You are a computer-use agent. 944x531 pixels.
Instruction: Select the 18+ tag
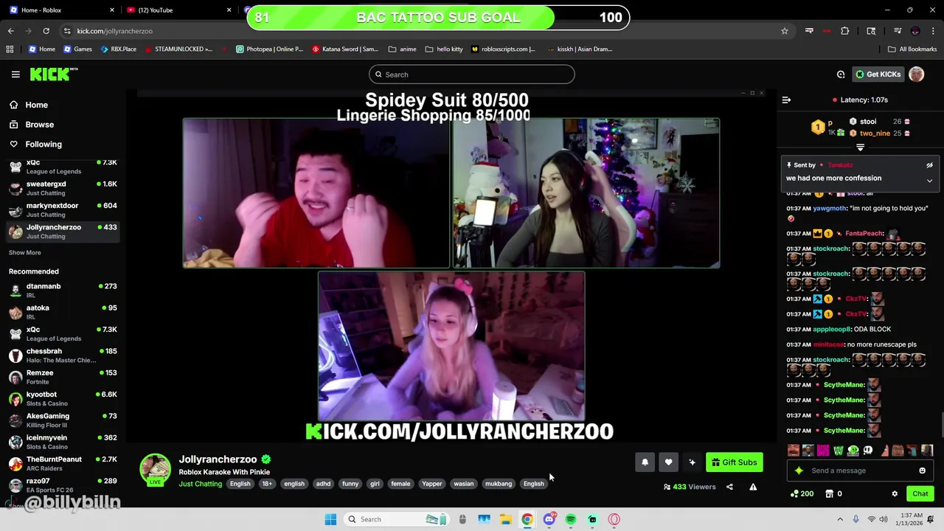click(267, 484)
